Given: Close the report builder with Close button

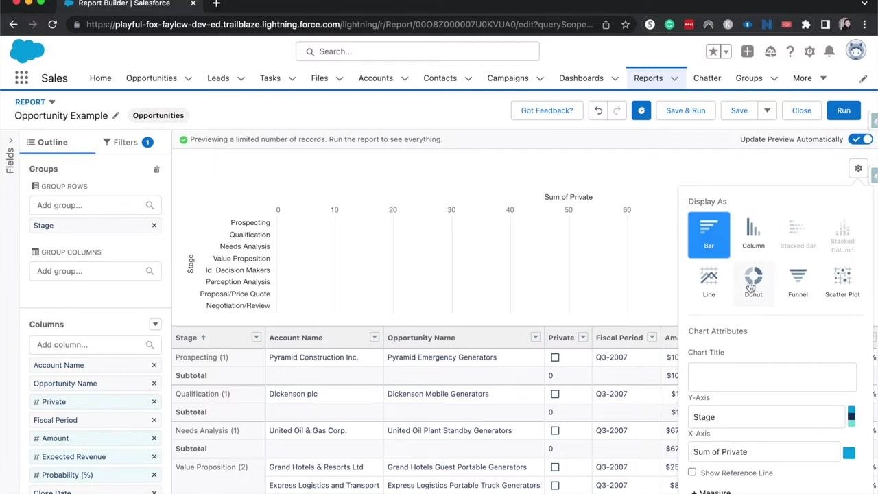Looking at the screenshot, I should [801, 110].
